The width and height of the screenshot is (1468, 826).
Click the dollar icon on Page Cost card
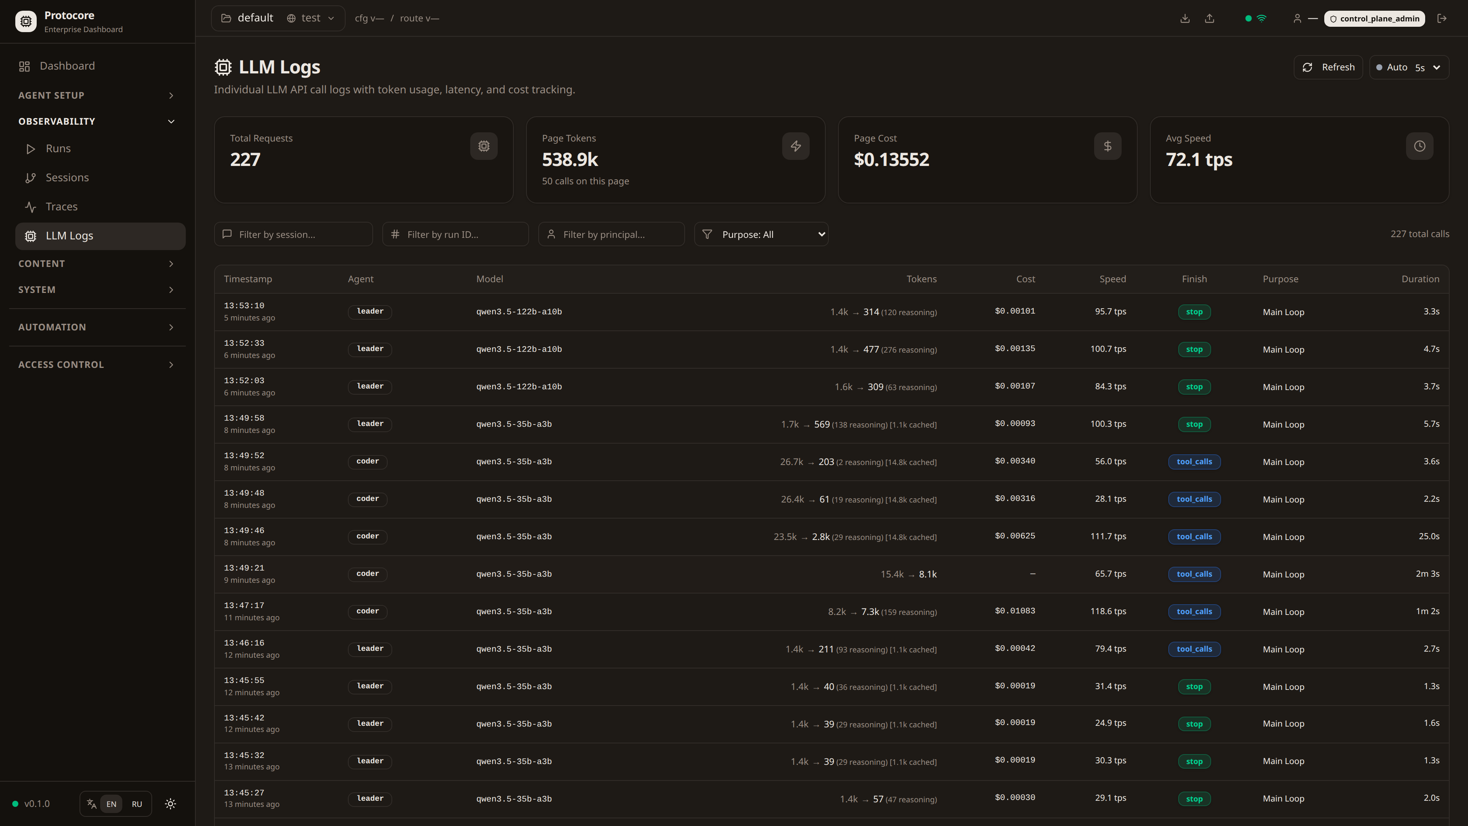[x=1107, y=146]
